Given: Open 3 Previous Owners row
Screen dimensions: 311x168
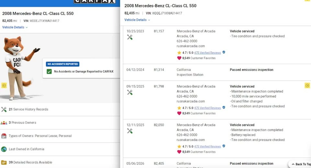Looking at the screenshot, I should [x=60, y=123].
